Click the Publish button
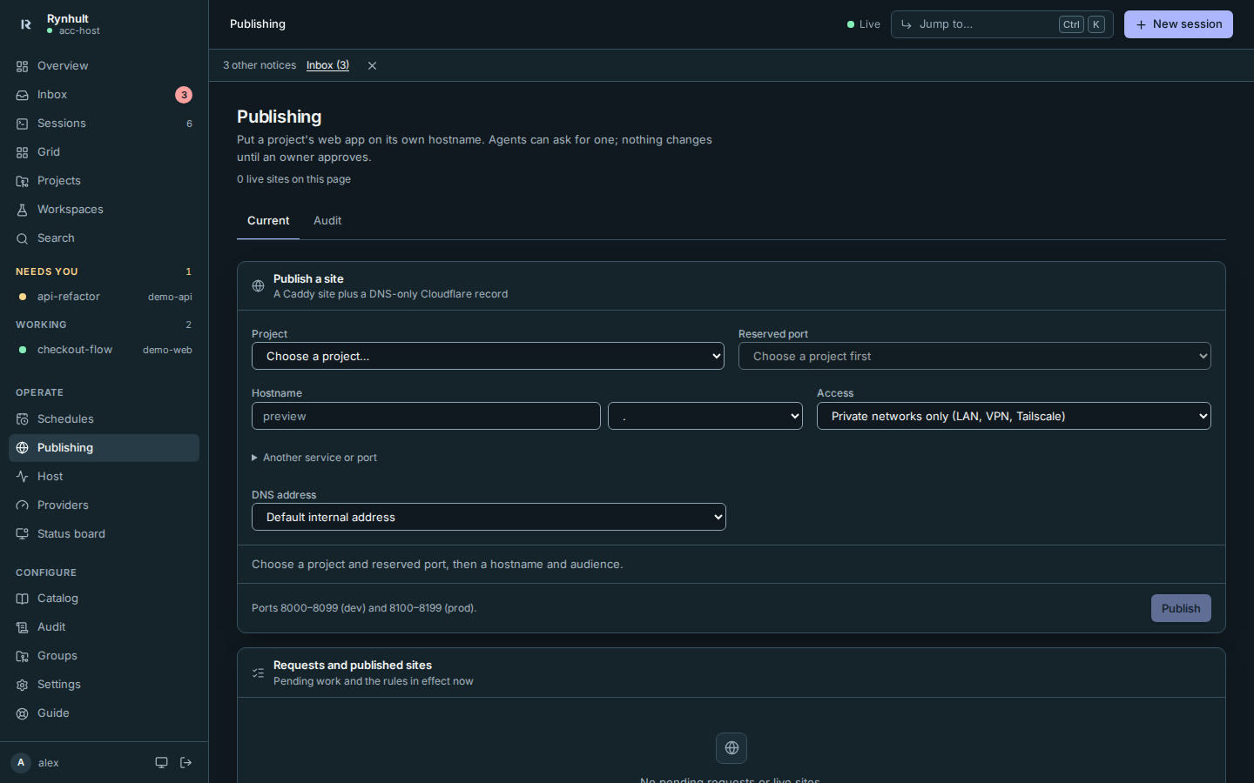 1181,608
